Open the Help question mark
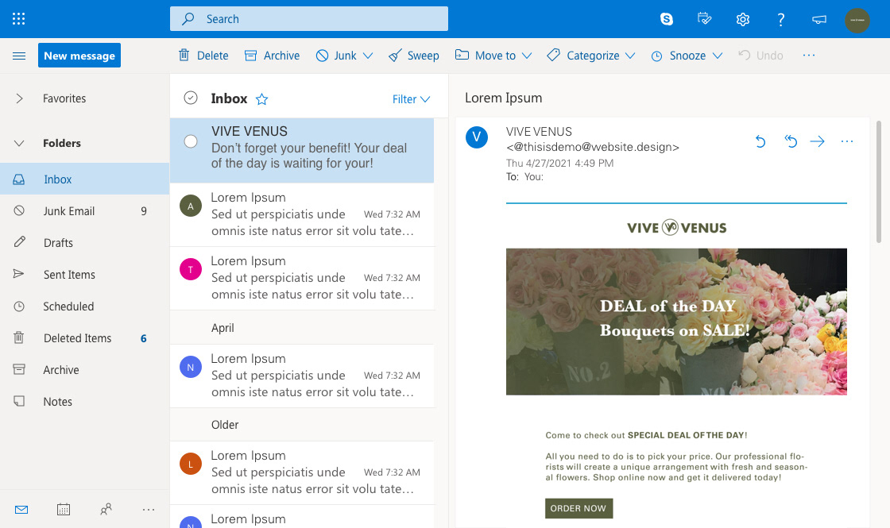Image resolution: width=890 pixels, height=528 pixels. [x=781, y=19]
